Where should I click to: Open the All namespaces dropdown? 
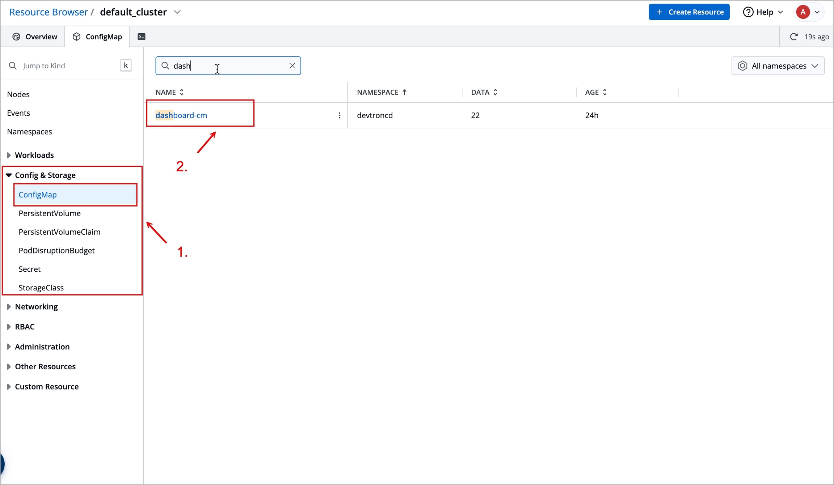(778, 66)
